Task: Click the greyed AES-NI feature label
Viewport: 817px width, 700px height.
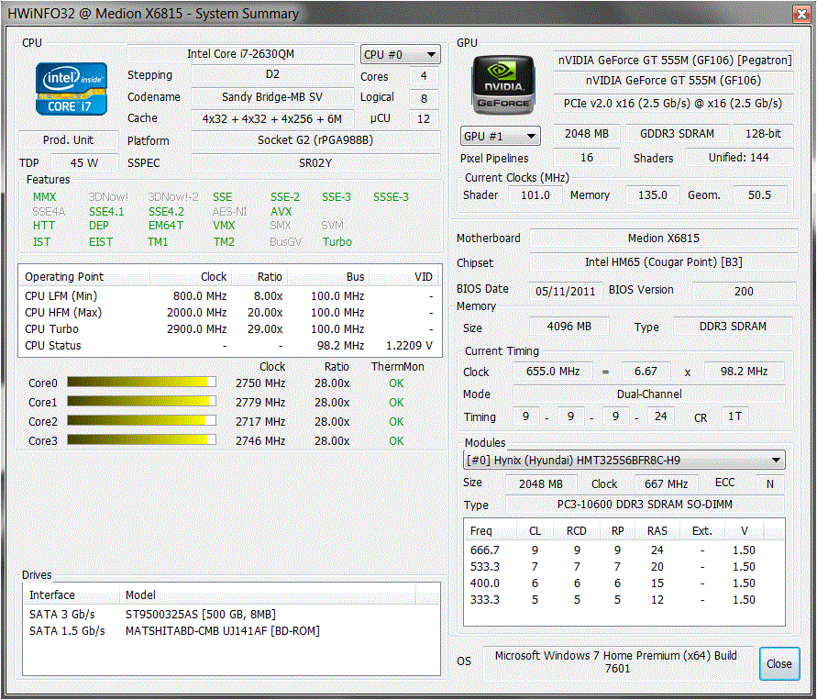Action: coord(230,212)
